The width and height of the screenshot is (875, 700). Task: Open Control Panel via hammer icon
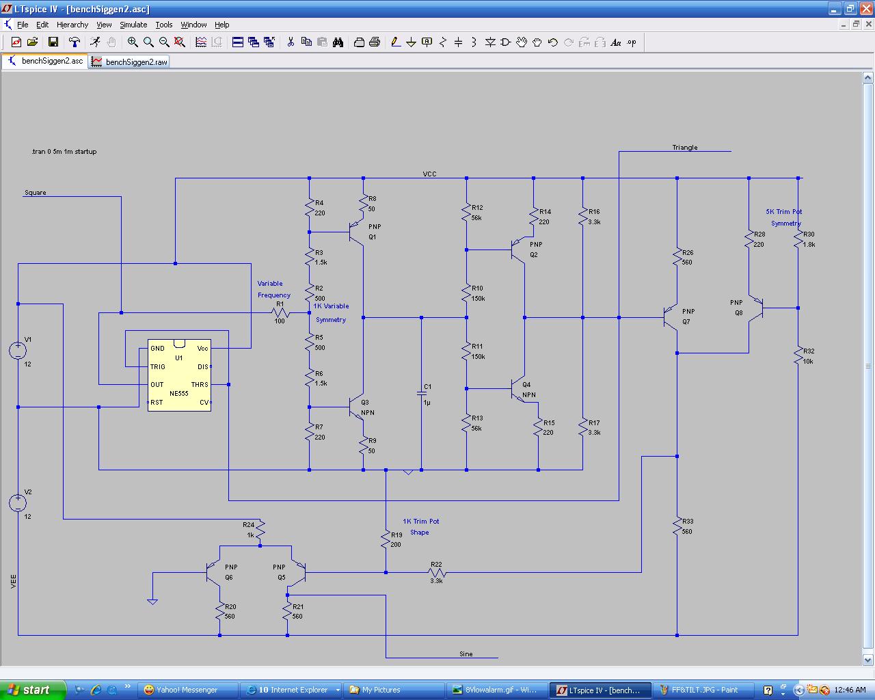[x=75, y=42]
